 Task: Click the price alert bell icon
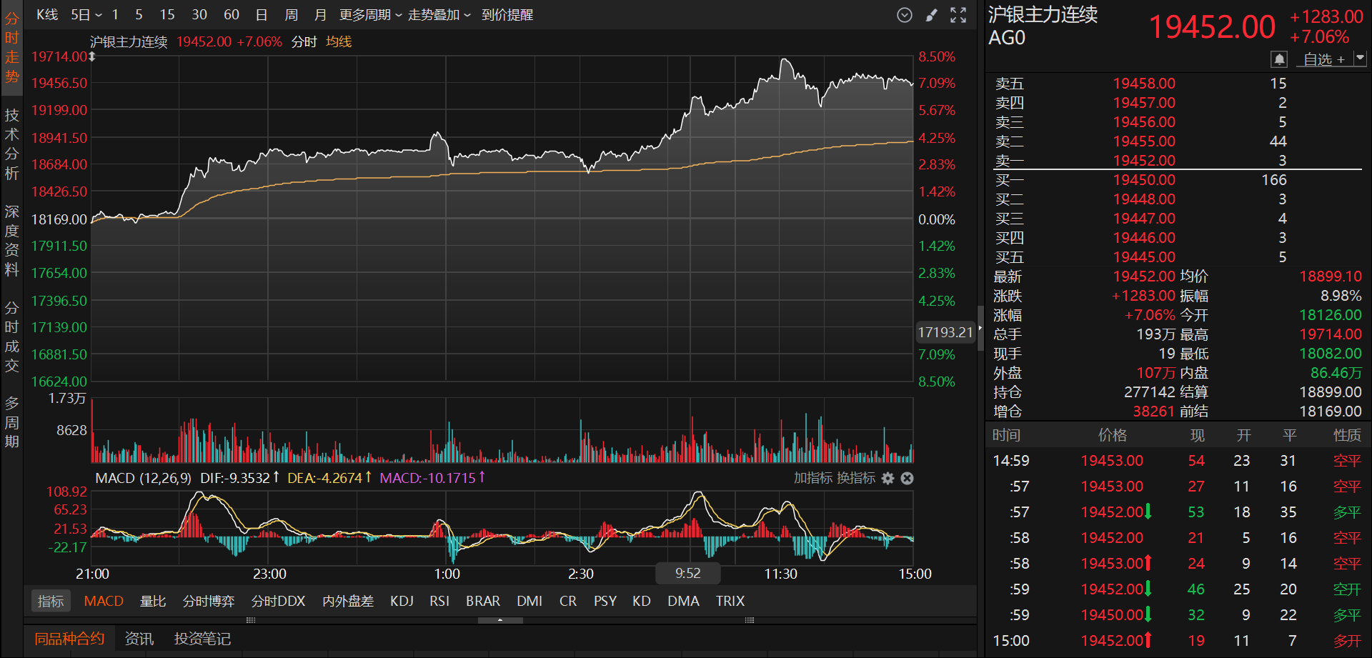1279,59
